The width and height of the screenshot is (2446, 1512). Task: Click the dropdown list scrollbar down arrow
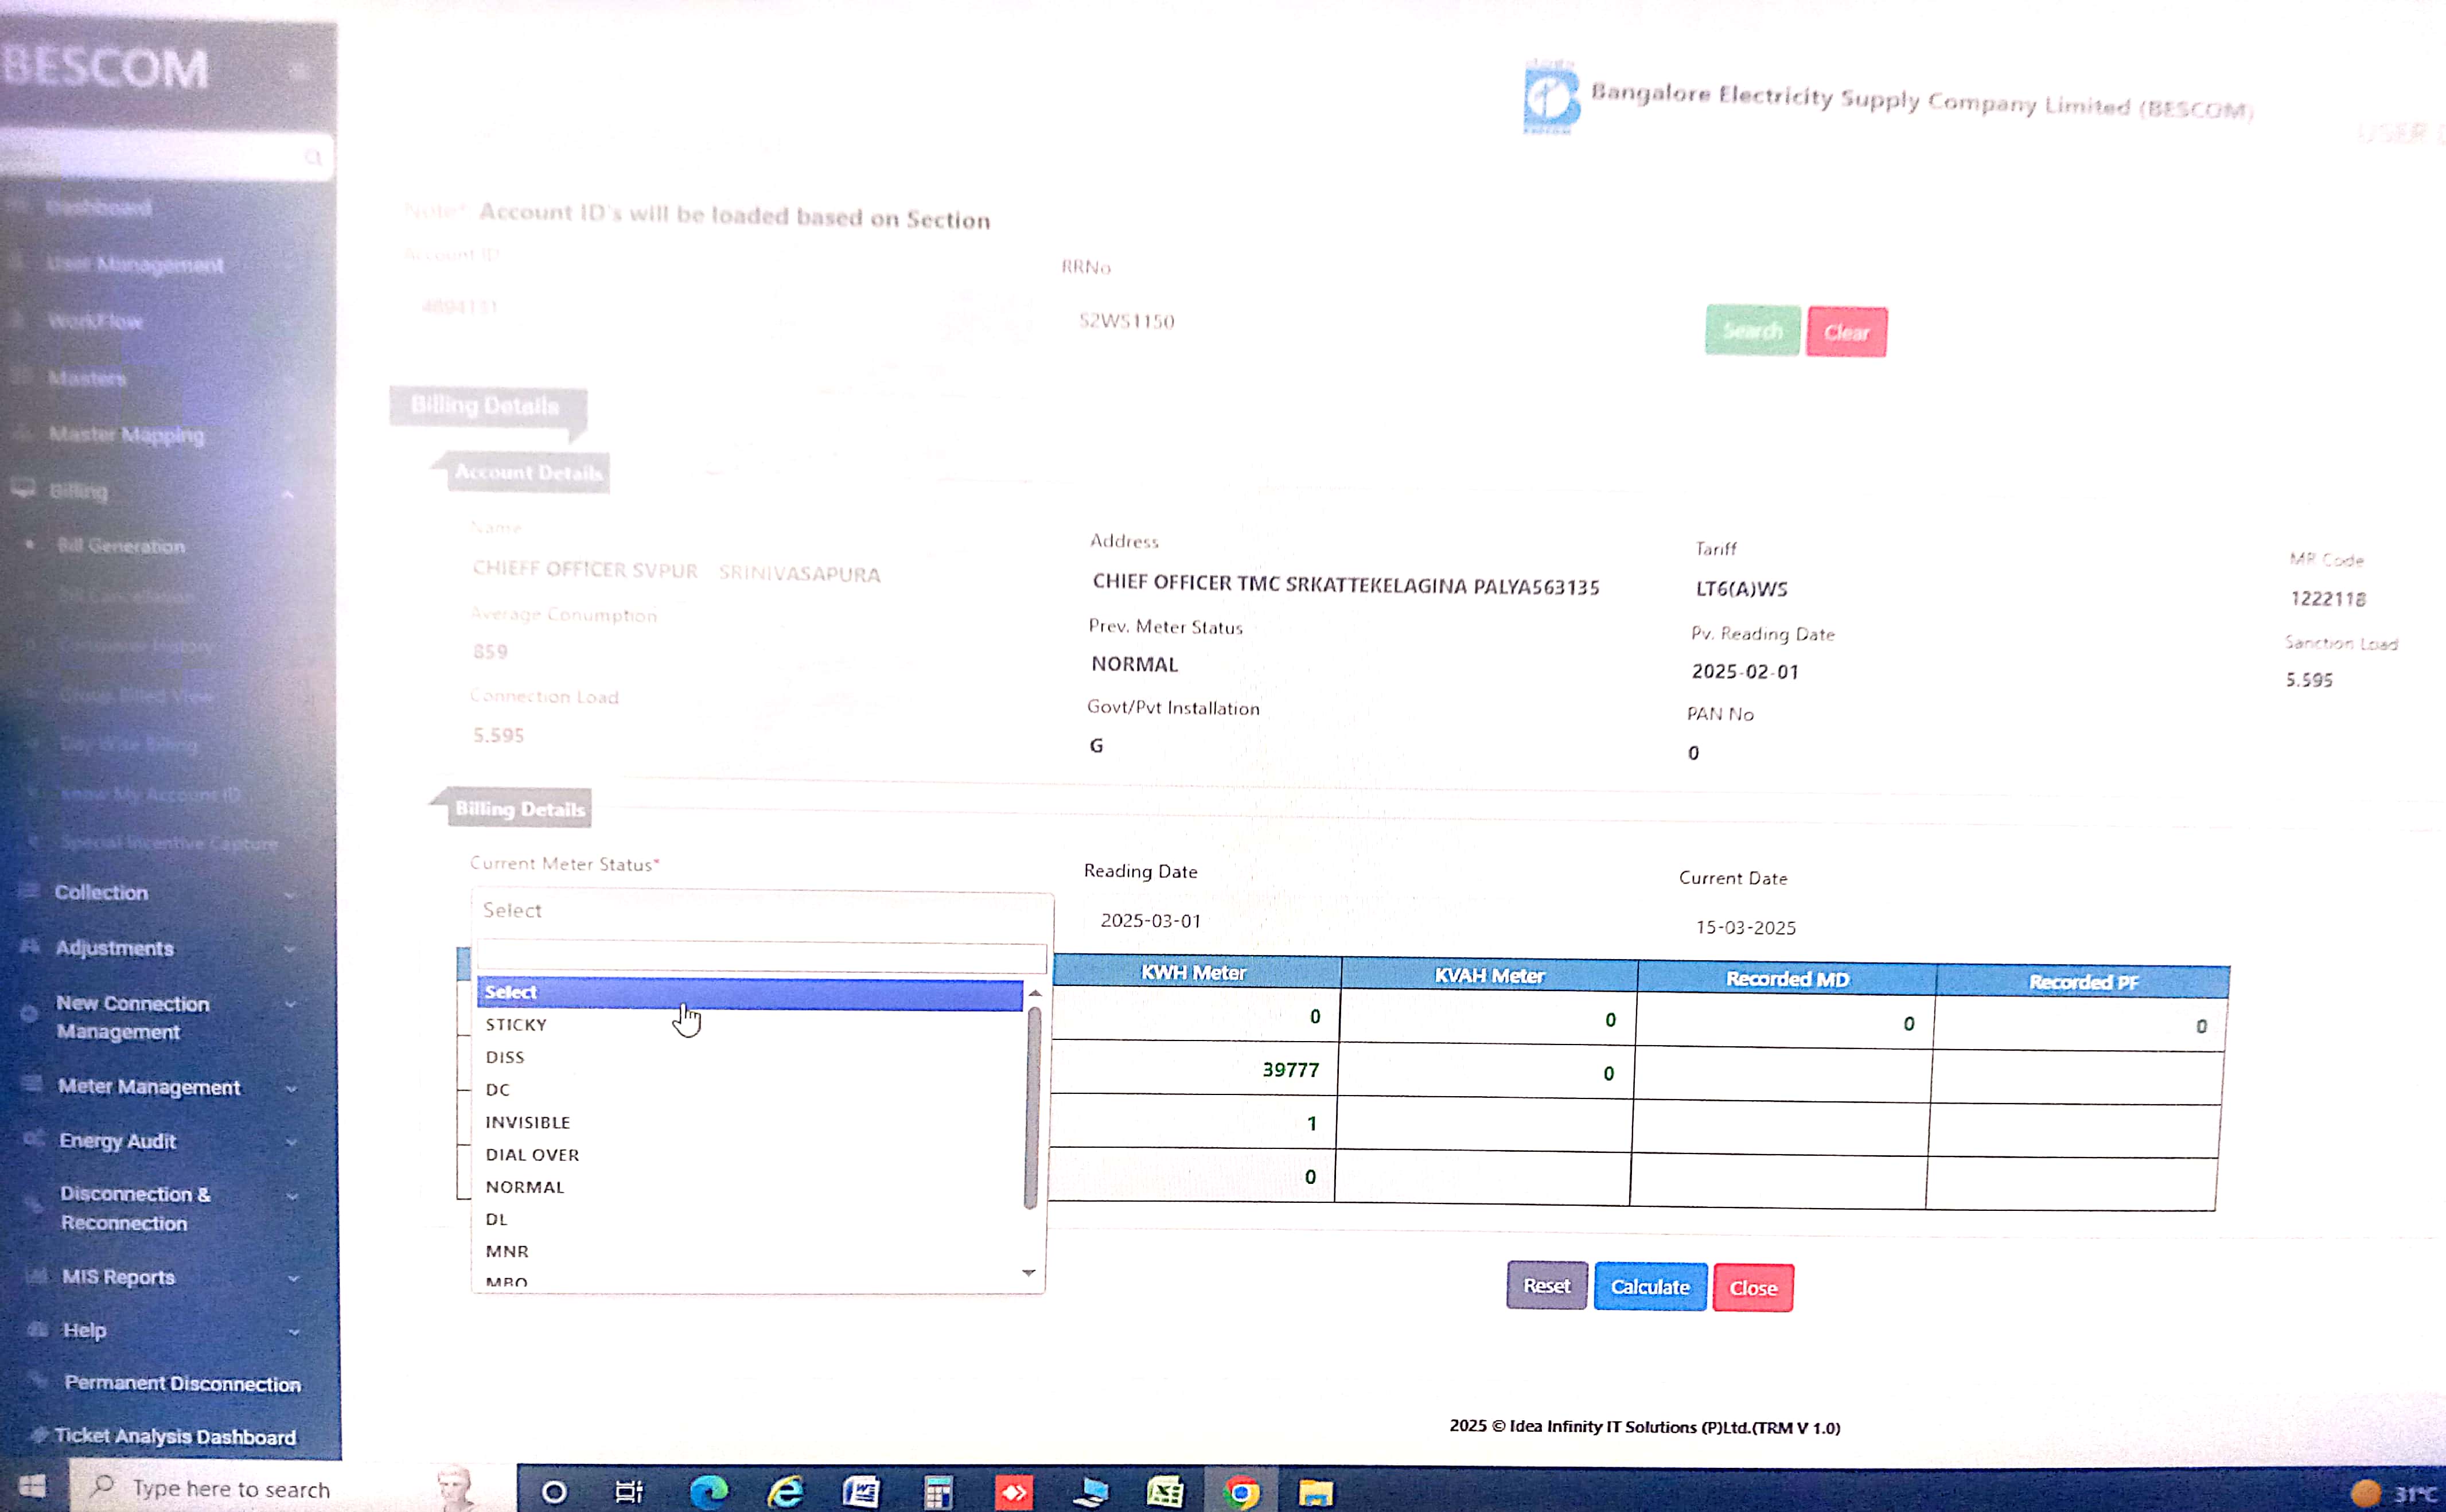(x=1029, y=1273)
